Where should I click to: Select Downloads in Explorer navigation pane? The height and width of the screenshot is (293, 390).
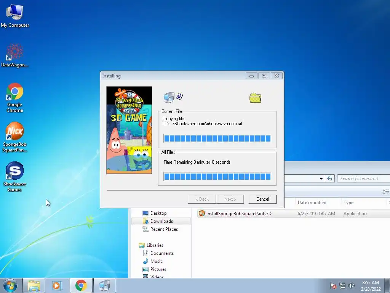click(x=161, y=221)
